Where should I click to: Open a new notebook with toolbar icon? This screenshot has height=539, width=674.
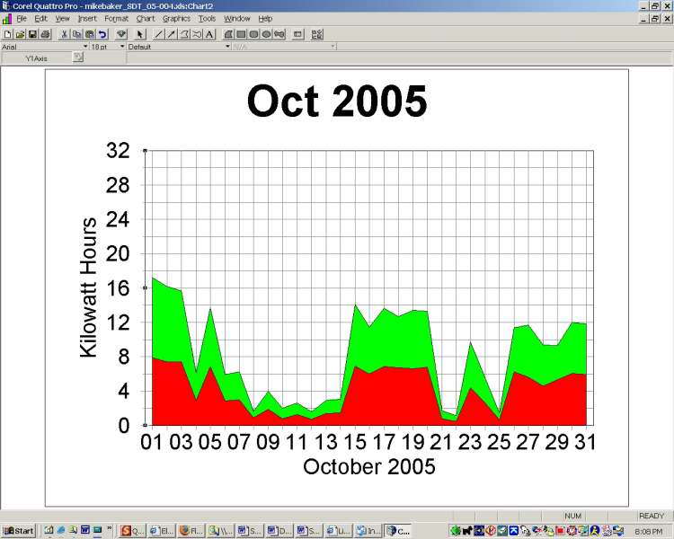click(x=7, y=34)
